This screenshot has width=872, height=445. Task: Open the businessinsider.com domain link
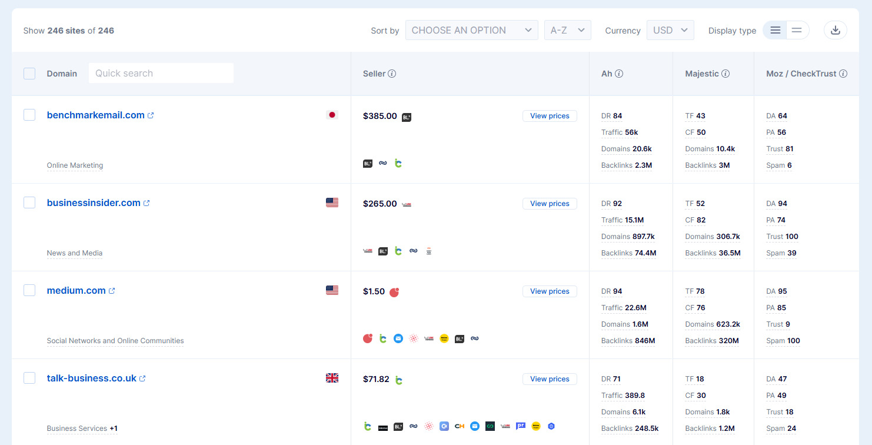[94, 203]
